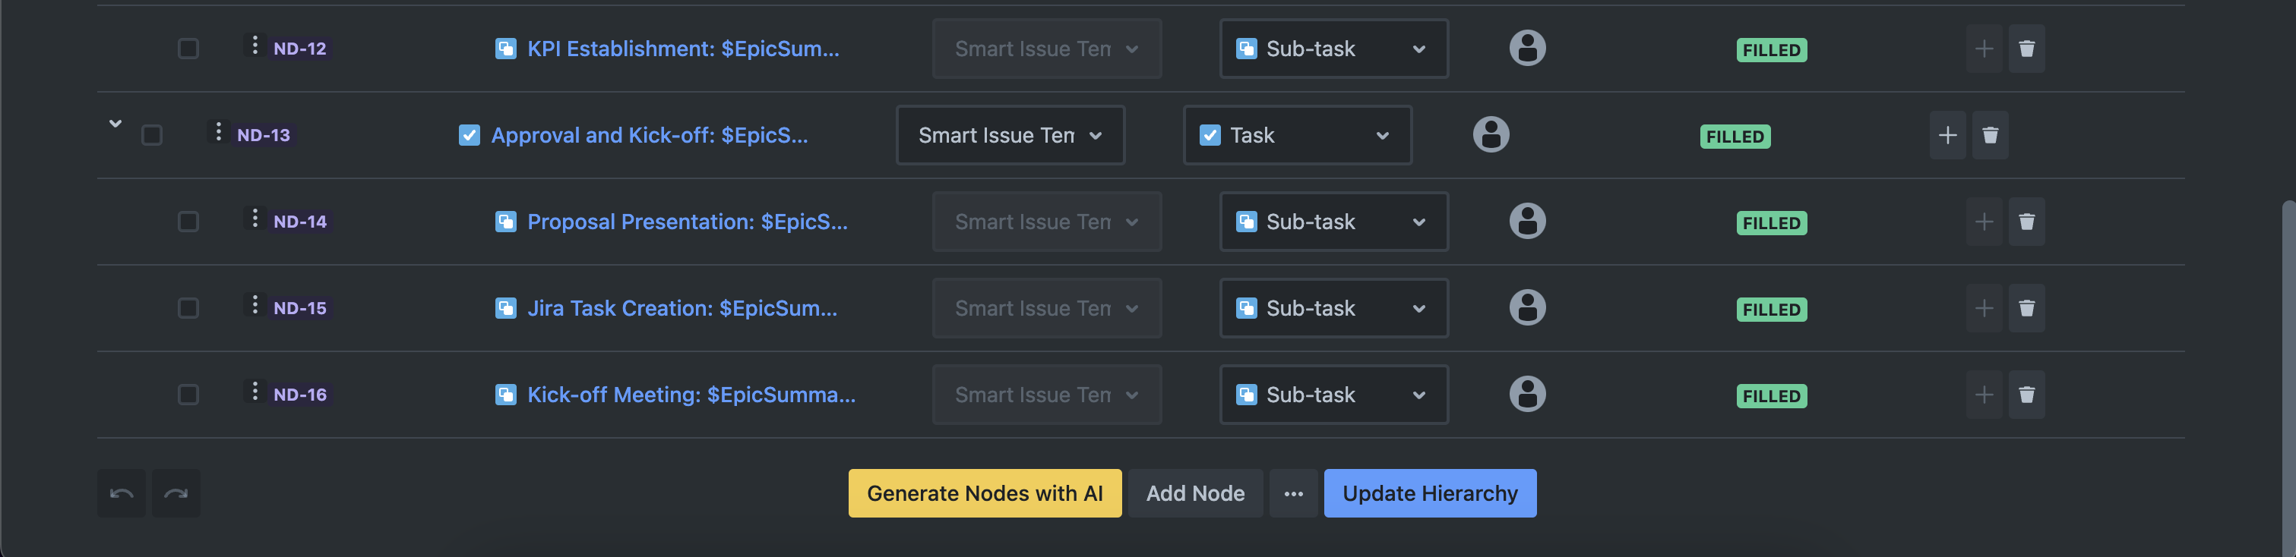The image size is (2296, 557).
Task: Open ND-13 Smart Issue Template dropdown
Action: click(x=1010, y=135)
